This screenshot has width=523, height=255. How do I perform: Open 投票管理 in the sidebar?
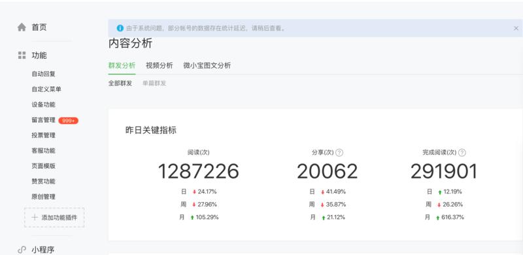(43, 135)
